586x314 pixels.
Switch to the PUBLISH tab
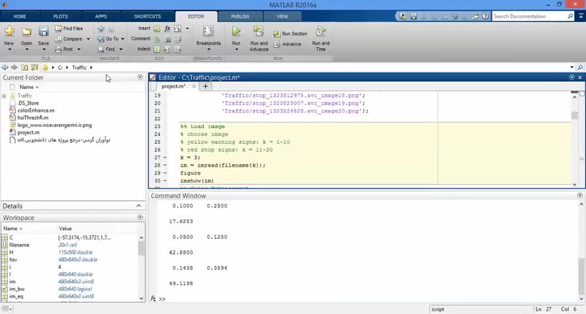pos(240,16)
